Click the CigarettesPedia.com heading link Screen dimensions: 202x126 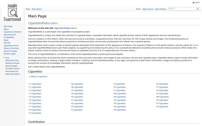[x=42, y=23]
